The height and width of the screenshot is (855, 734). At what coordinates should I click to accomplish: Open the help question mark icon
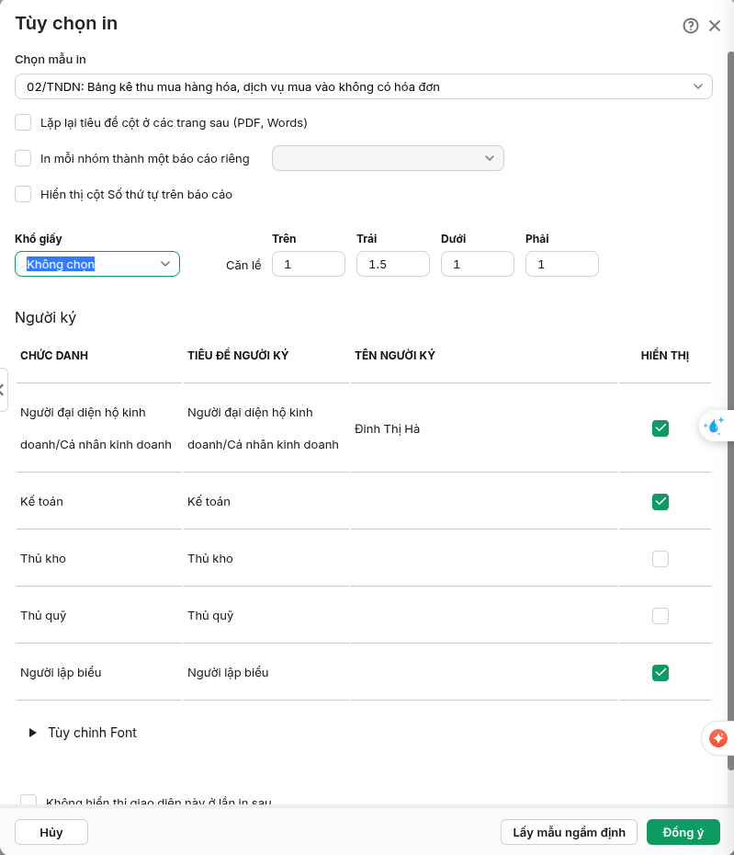[x=691, y=26]
